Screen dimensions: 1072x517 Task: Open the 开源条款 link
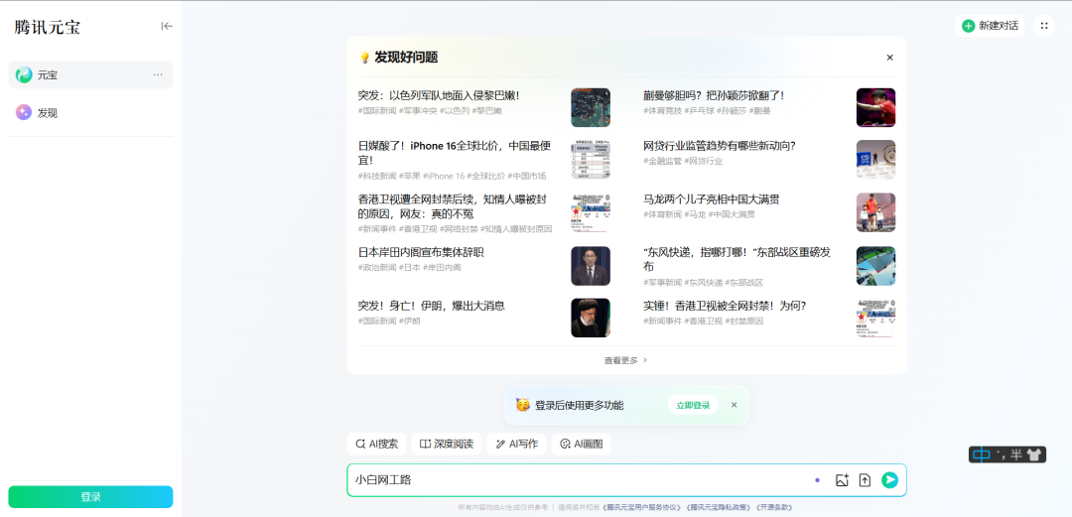774,507
